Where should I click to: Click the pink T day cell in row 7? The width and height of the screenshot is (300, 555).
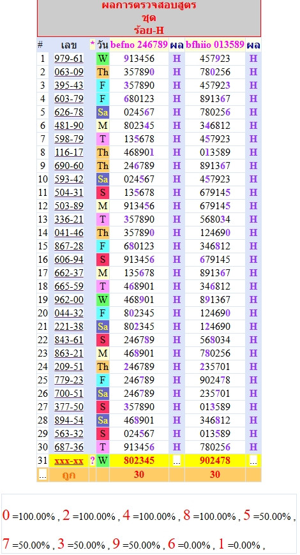click(103, 139)
